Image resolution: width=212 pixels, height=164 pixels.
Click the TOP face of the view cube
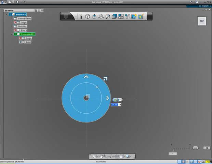202,21
